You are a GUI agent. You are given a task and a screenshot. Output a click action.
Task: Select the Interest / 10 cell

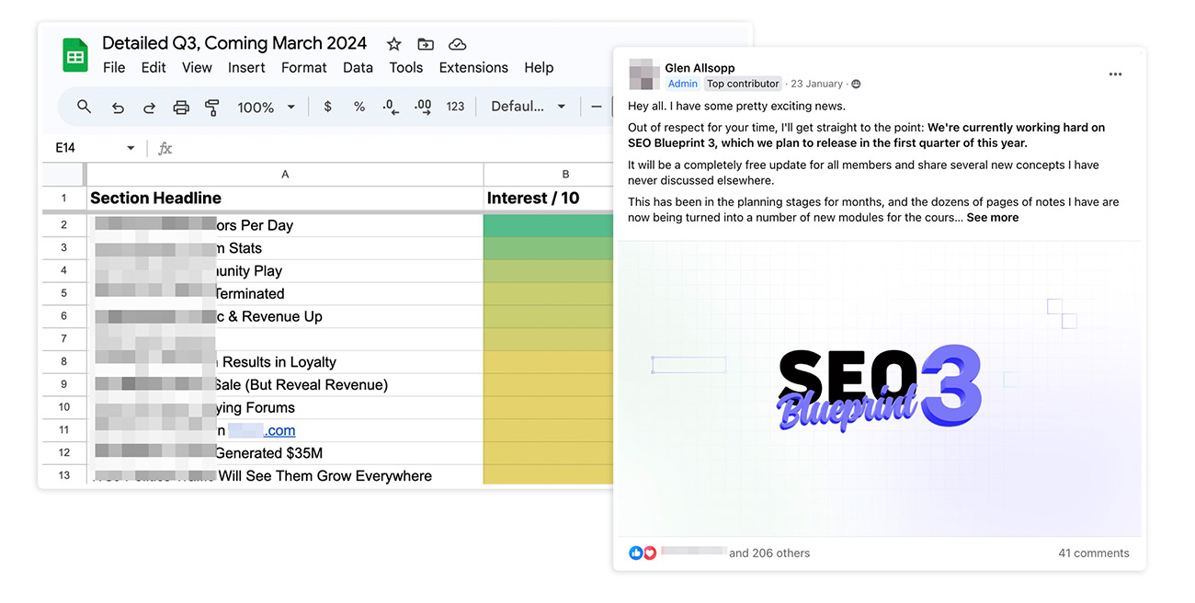[x=548, y=199]
